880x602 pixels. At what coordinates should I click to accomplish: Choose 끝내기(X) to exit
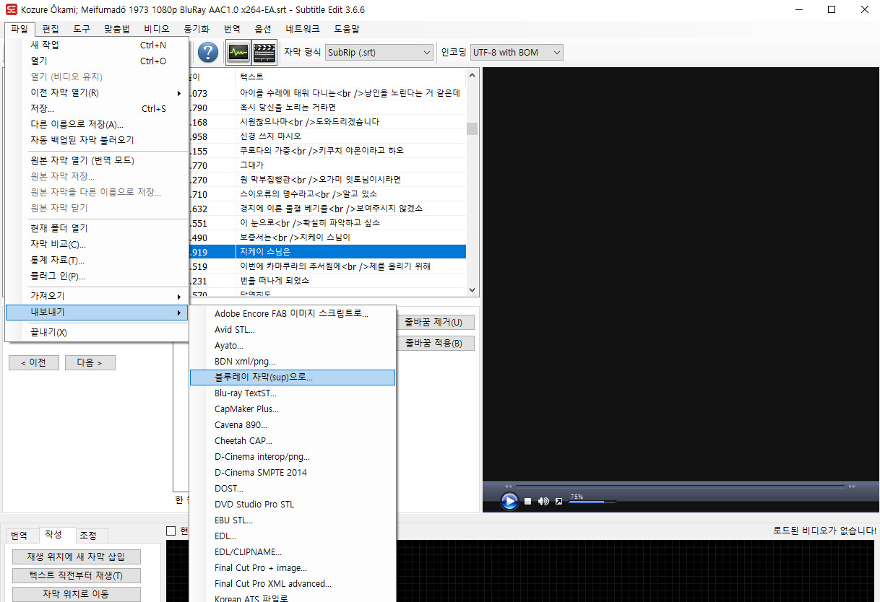click(x=96, y=333)
